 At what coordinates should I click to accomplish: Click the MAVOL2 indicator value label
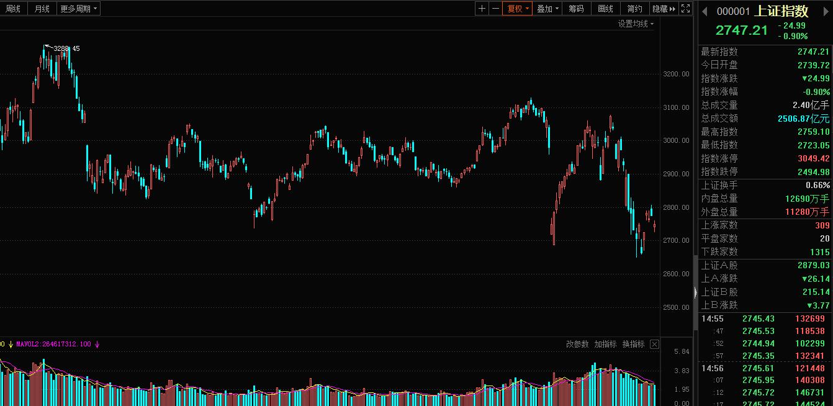pos(53,344)
